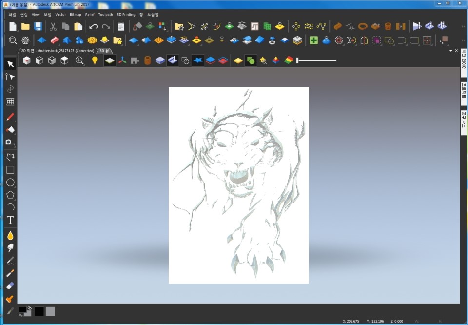Open the 3D Printing menu

126,15
